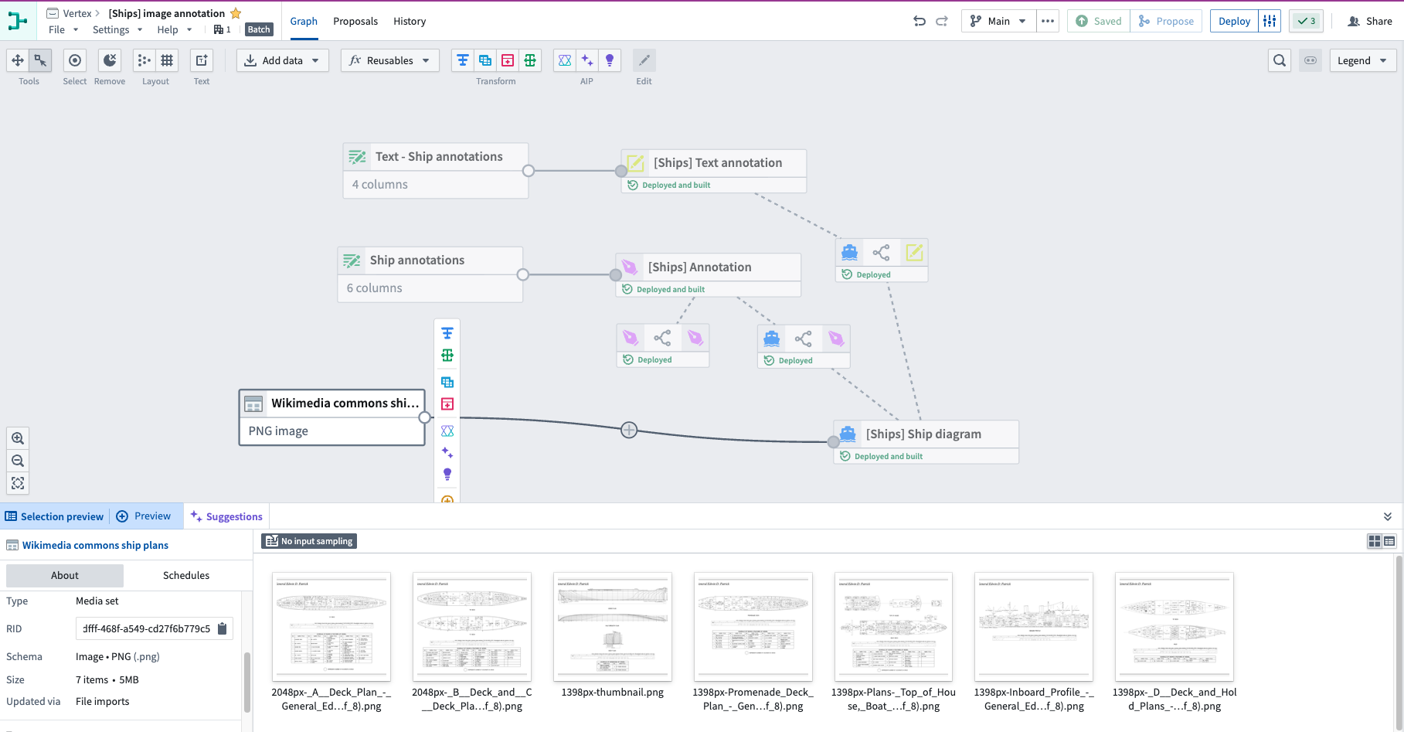Click the Remove nodes icon
This screenshot has width=1404, height=732.
110,60
